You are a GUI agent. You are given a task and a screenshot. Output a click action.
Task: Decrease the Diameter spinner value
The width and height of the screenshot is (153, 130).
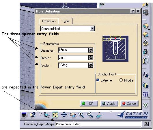[91, 51]
